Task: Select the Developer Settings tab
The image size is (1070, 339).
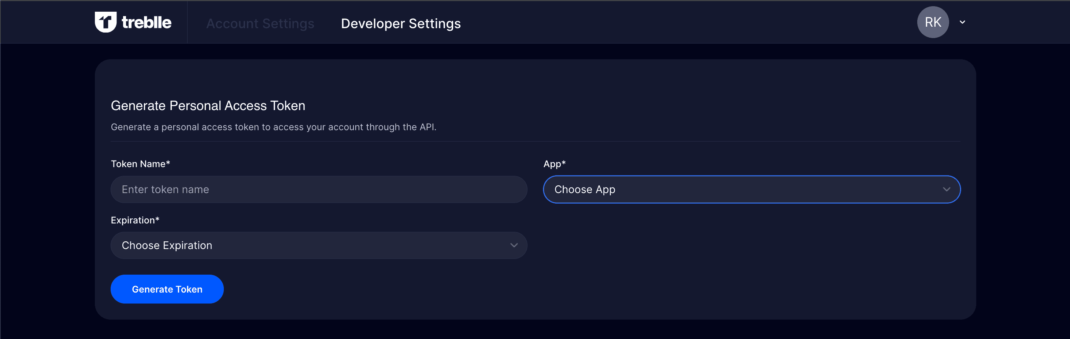Action: click(x=400, y=24)
